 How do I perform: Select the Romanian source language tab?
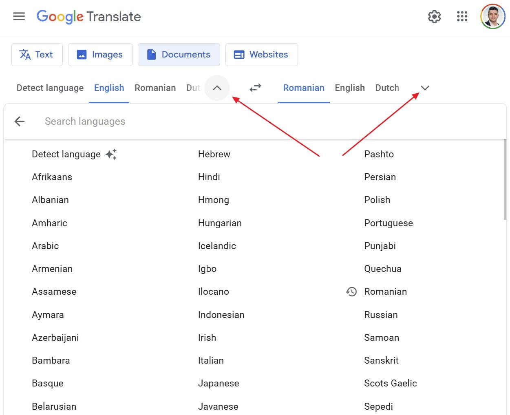(x=155, y=88)
